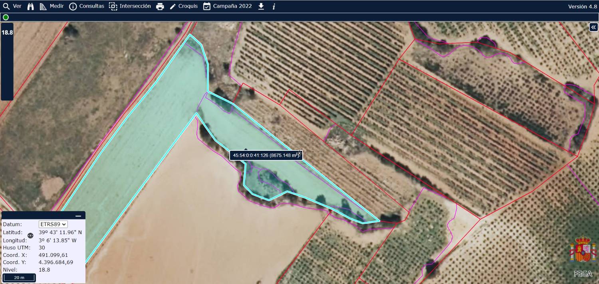Screen dimensions: 599x284
Task: Open the Croquis drawing tool
Action: (184, 6)
